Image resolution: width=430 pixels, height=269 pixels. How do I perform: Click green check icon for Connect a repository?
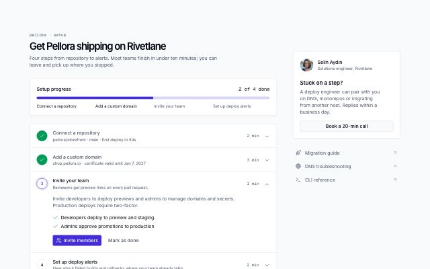(x=42, y=136)
